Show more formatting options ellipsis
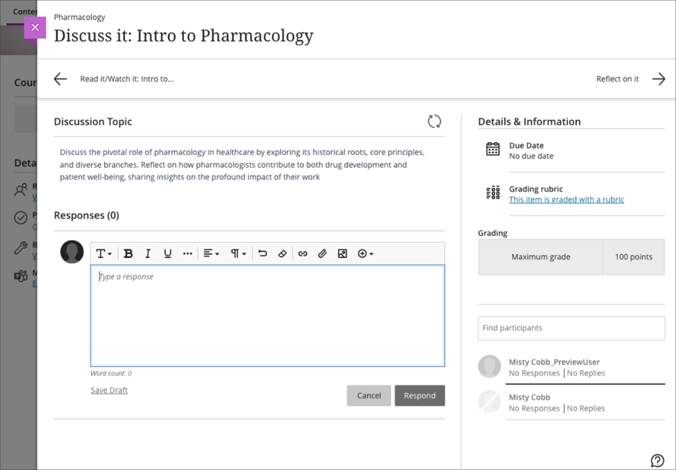The image size is (676, 470). pos(188,253)
